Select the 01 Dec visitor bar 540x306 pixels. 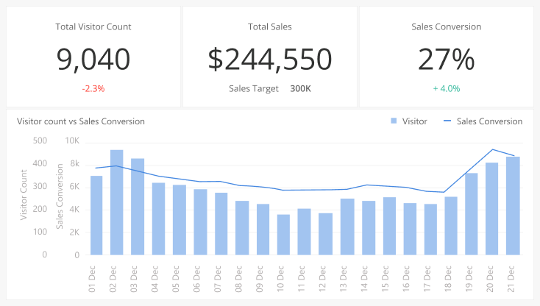[96, 216]
